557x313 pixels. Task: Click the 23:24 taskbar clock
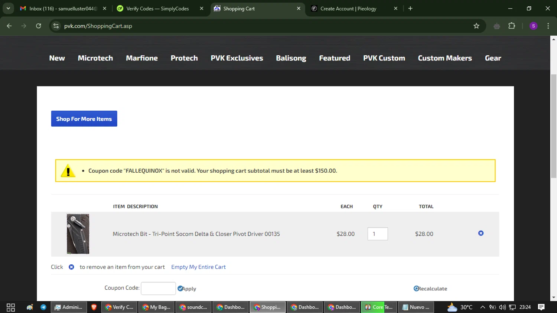pyautogui.click(x=525, y=307)
